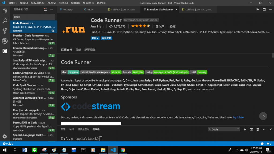The height and width of the screenshot is (154, 274).
Task: Select Japanese Language Pack entry
Action: pos(33,101)
